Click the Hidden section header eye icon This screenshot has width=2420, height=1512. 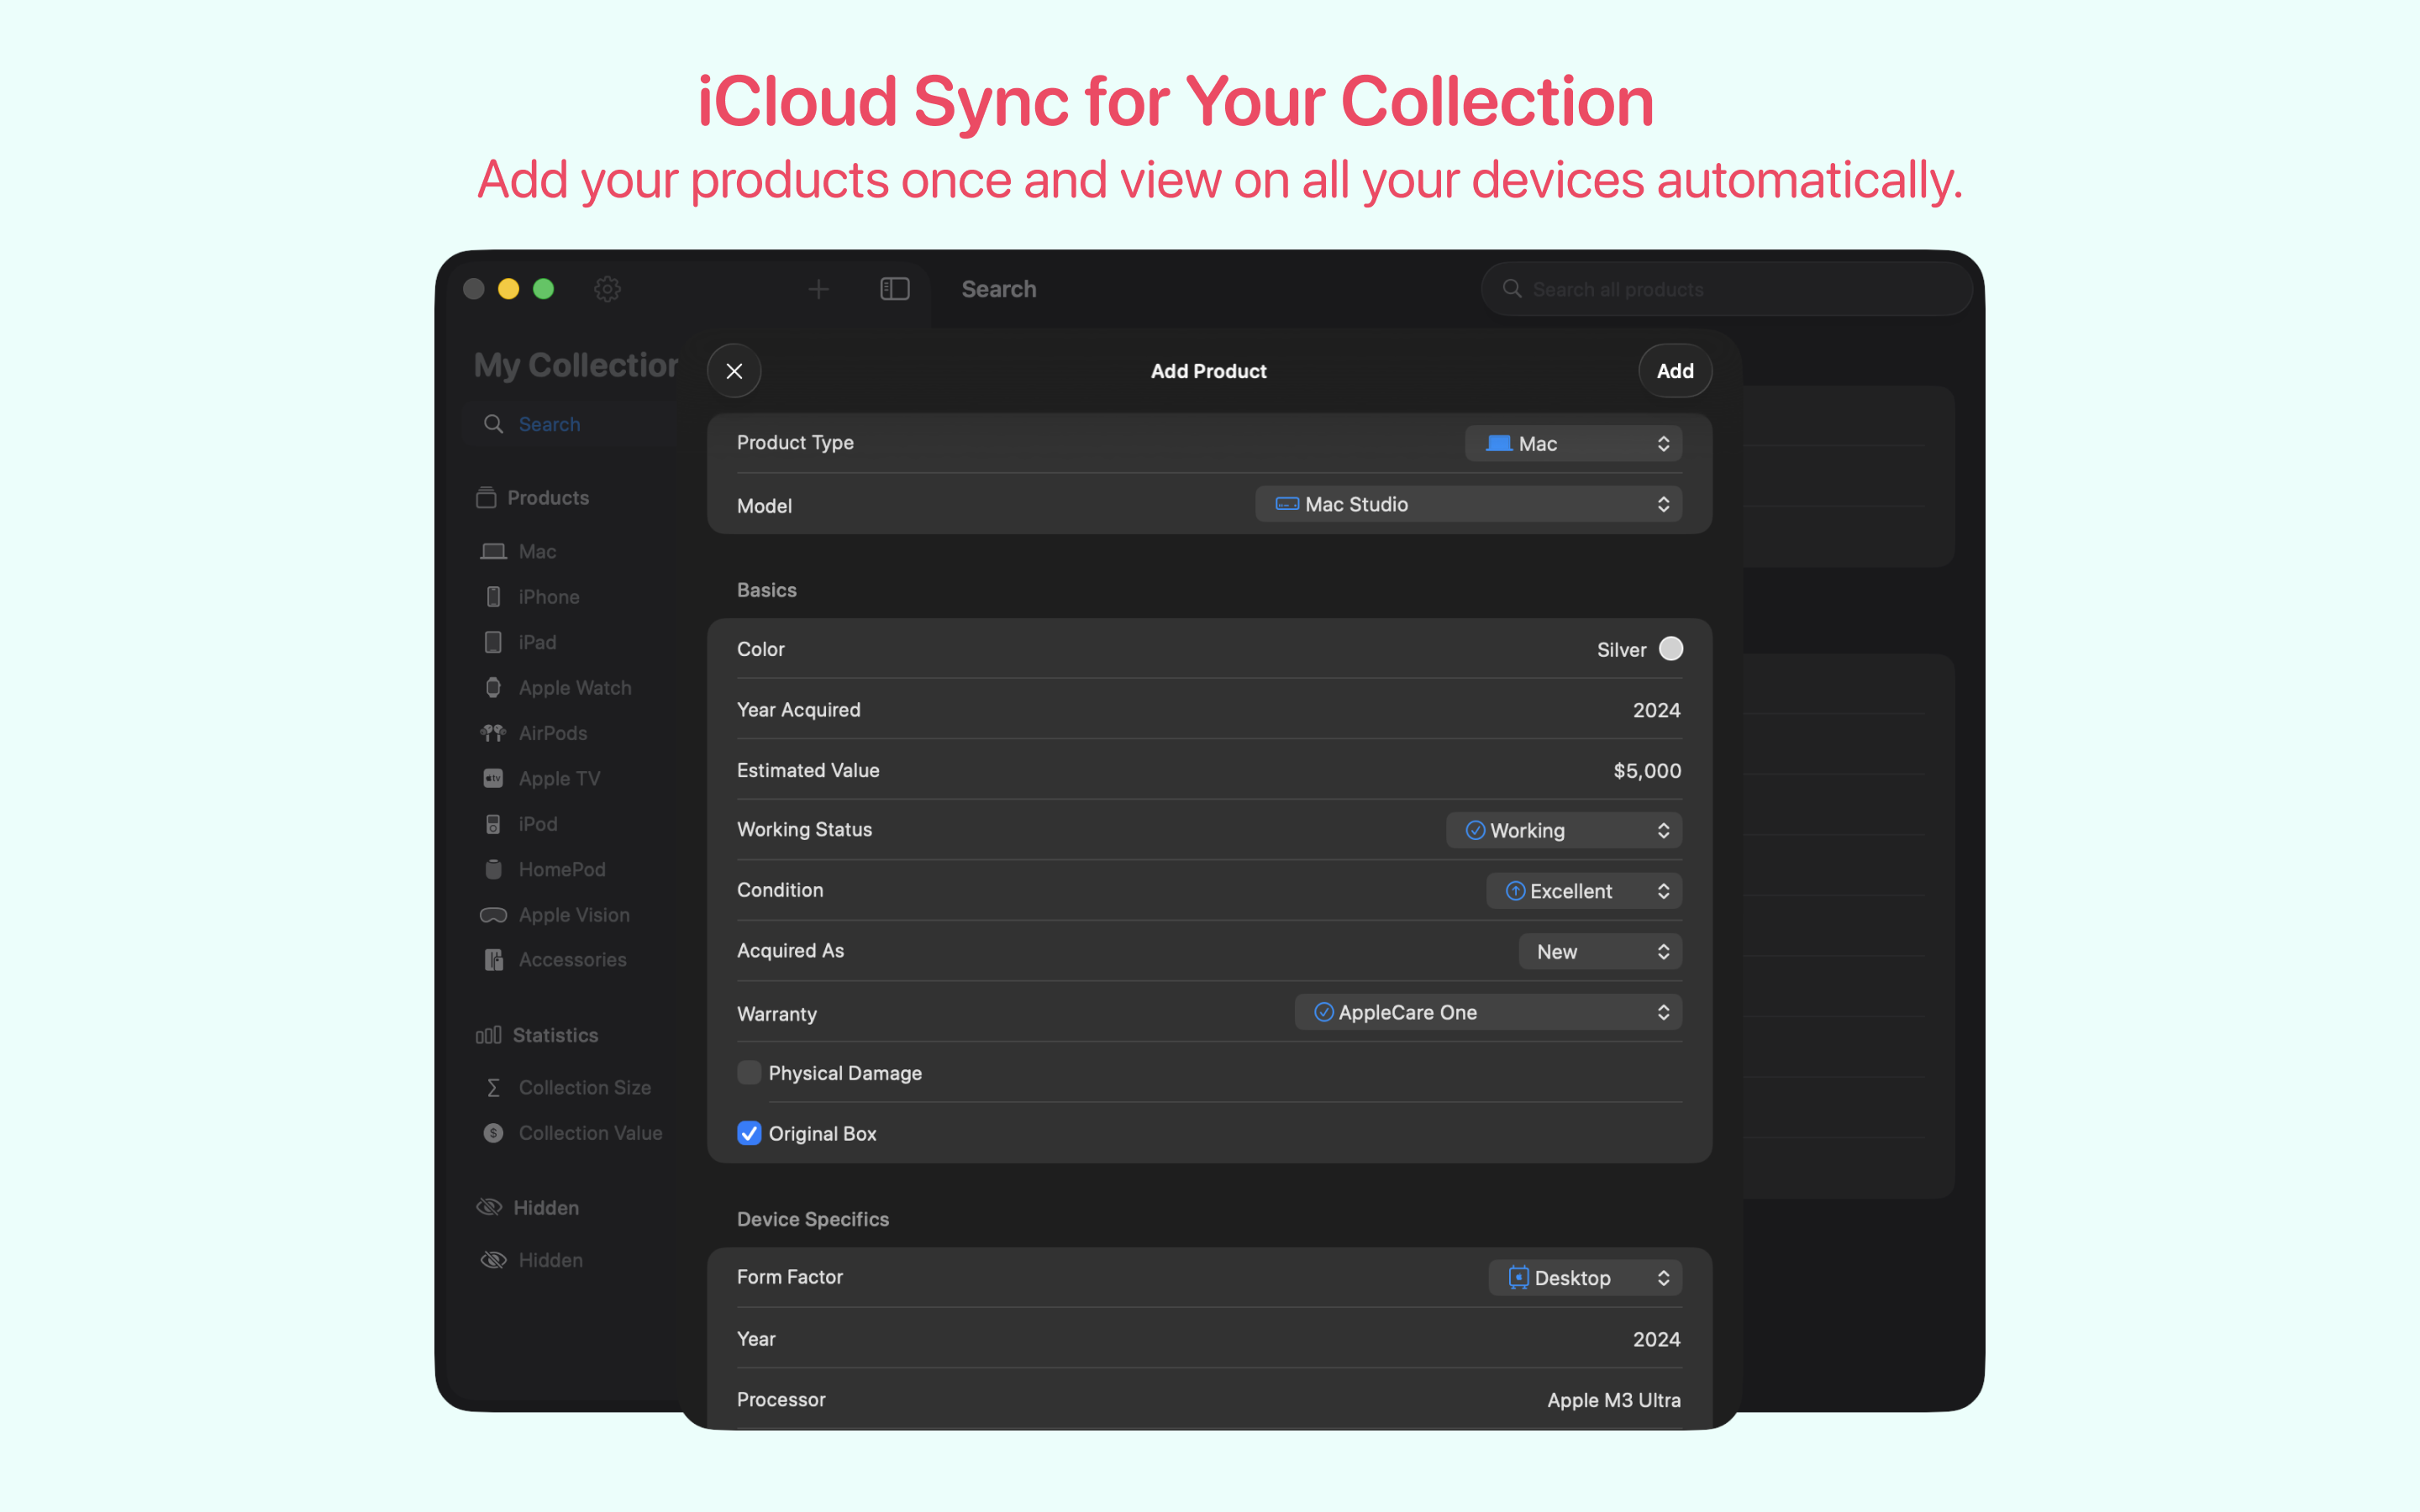tap(488, 1207)
